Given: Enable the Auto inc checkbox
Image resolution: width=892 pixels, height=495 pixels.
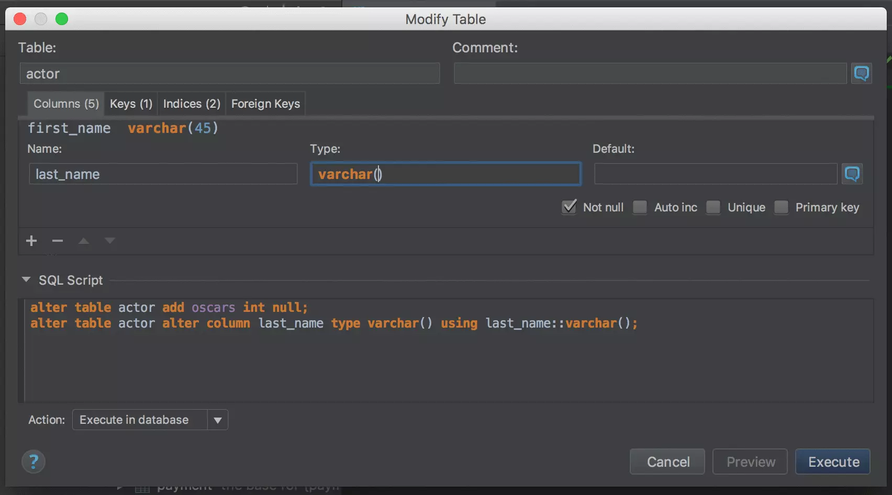Looking at the screenshot, I should pyautogui.click(x=640, y=207).
